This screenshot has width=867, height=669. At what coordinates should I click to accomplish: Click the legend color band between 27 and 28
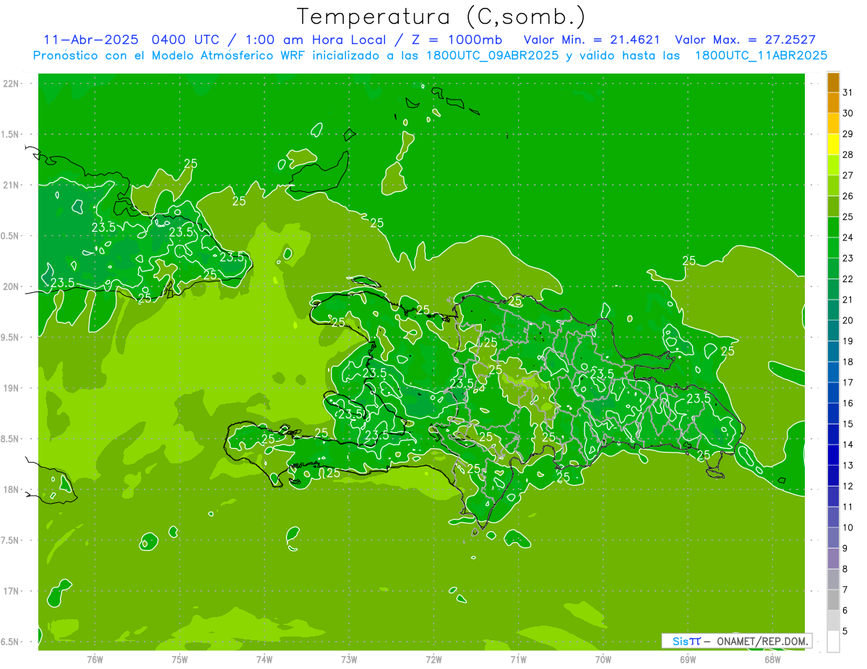pos(833,165)
